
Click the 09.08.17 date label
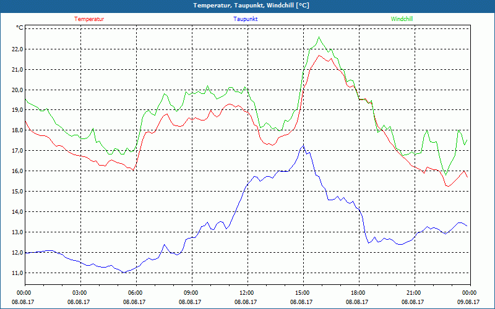tap(469, 302)
